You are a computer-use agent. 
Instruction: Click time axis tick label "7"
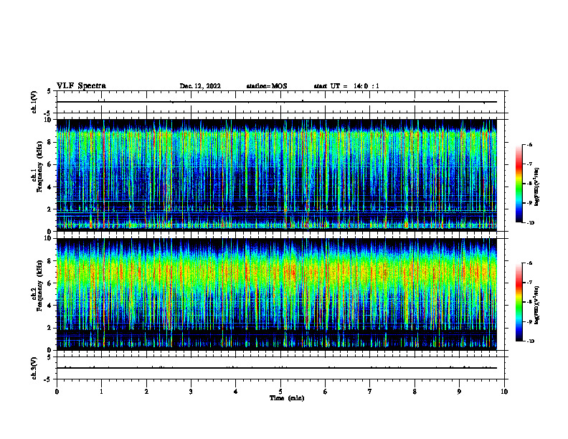tap(370, 392)
